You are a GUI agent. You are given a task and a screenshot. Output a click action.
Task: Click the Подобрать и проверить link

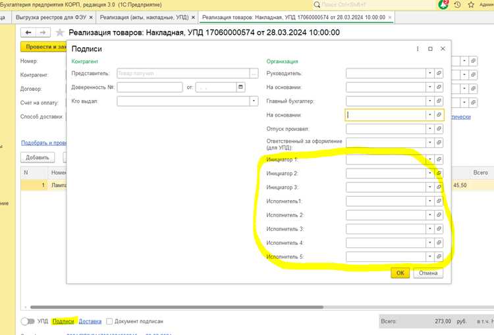coord(43,143)
